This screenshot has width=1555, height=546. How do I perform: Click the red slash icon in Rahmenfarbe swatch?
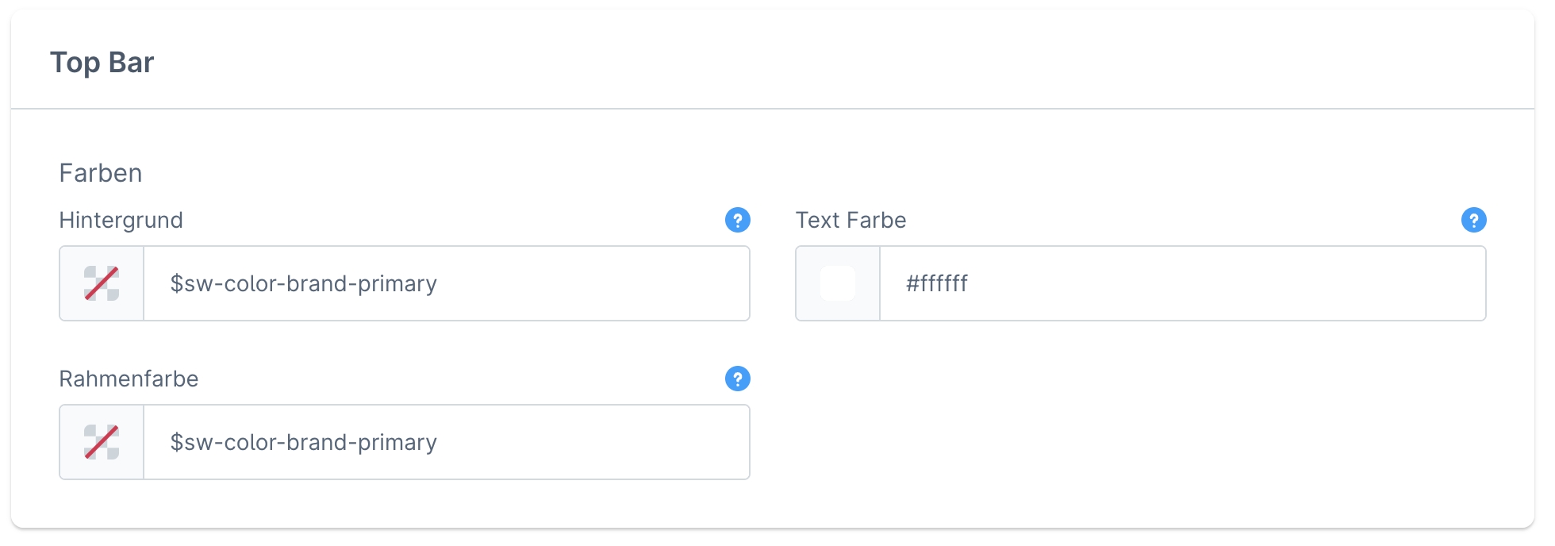[x=102, y=442]
